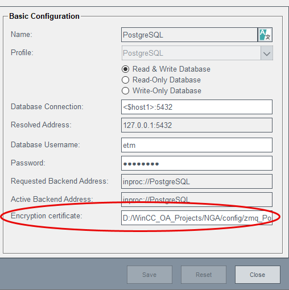Click the Requested Backend Address field
This screenshot has width=289, height=290.
pyautogui.click(x=197, y=181)
